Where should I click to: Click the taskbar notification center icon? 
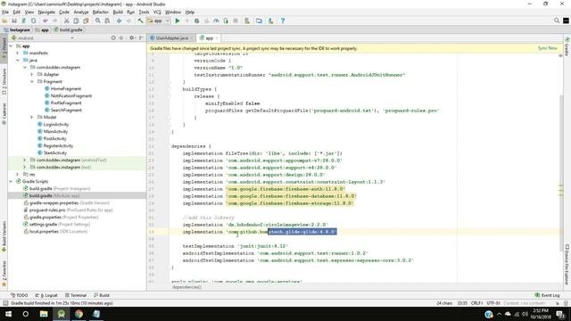pyautogui.click(x=560, y=314)
